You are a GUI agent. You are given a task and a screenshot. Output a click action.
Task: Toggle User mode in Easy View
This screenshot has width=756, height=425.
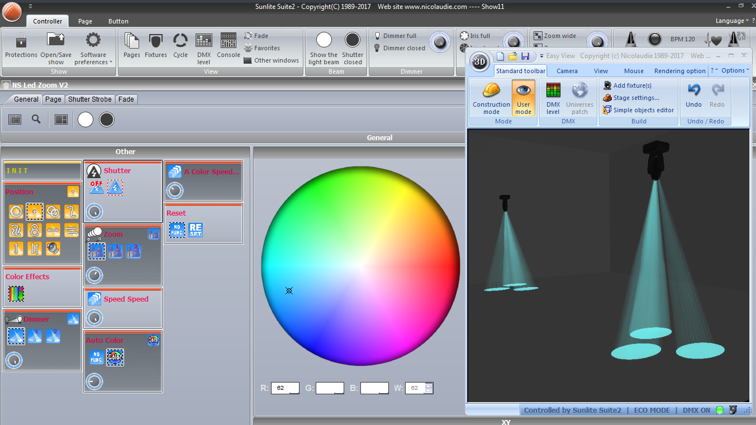pyautogui.click(x=524, y=98)
